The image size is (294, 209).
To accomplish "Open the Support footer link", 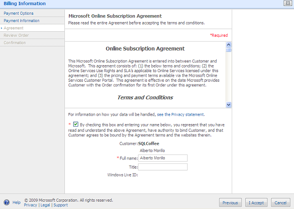I will (61, 205).
